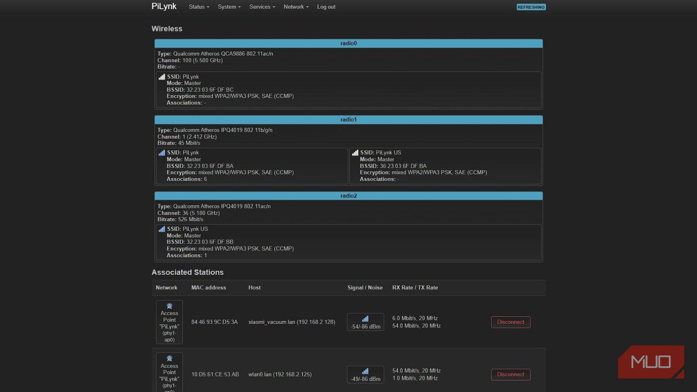Open the System dropdown menu

tap(229, 7)
